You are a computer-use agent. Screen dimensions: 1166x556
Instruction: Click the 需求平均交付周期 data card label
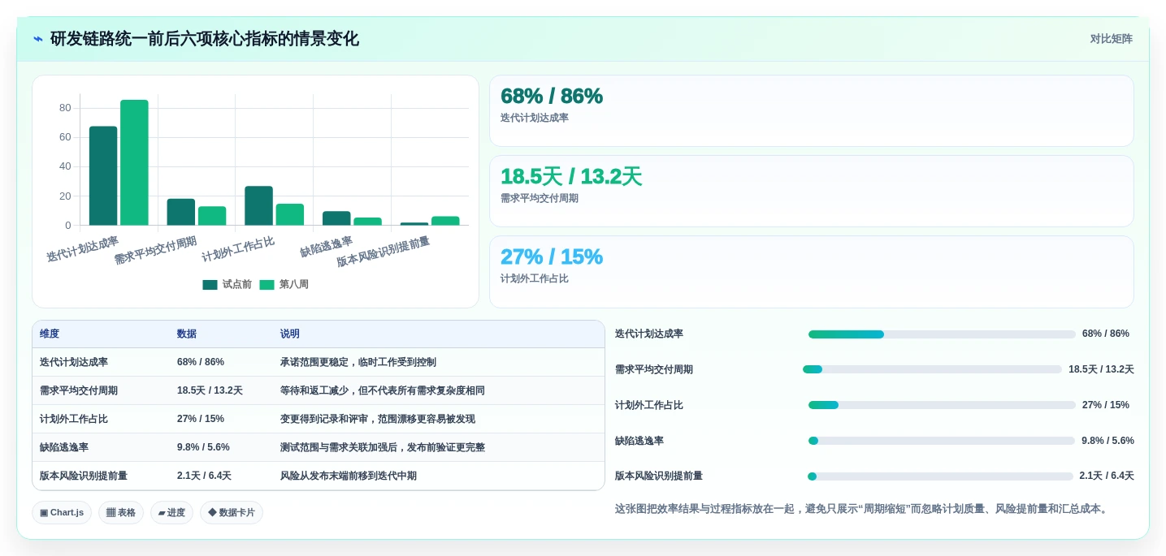coord(540,198)
